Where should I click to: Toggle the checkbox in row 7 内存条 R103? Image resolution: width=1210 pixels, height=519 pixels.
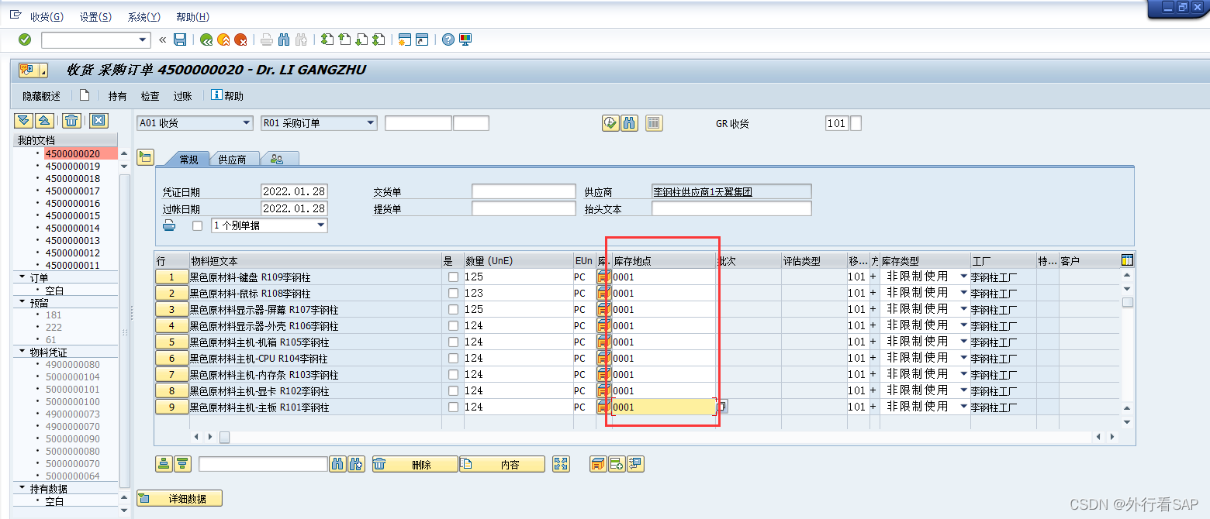click(x=453, y=375)
